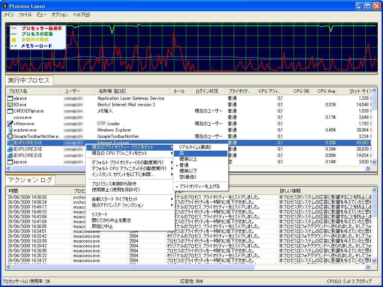The image size is (383, 287).
Task: Set priority class to 空(最低)
Action: click(x=200, y=177)
